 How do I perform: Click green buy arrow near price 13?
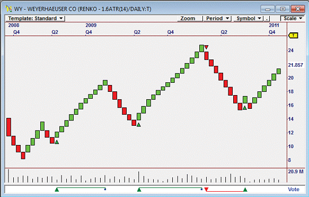[x=139, y=125]
